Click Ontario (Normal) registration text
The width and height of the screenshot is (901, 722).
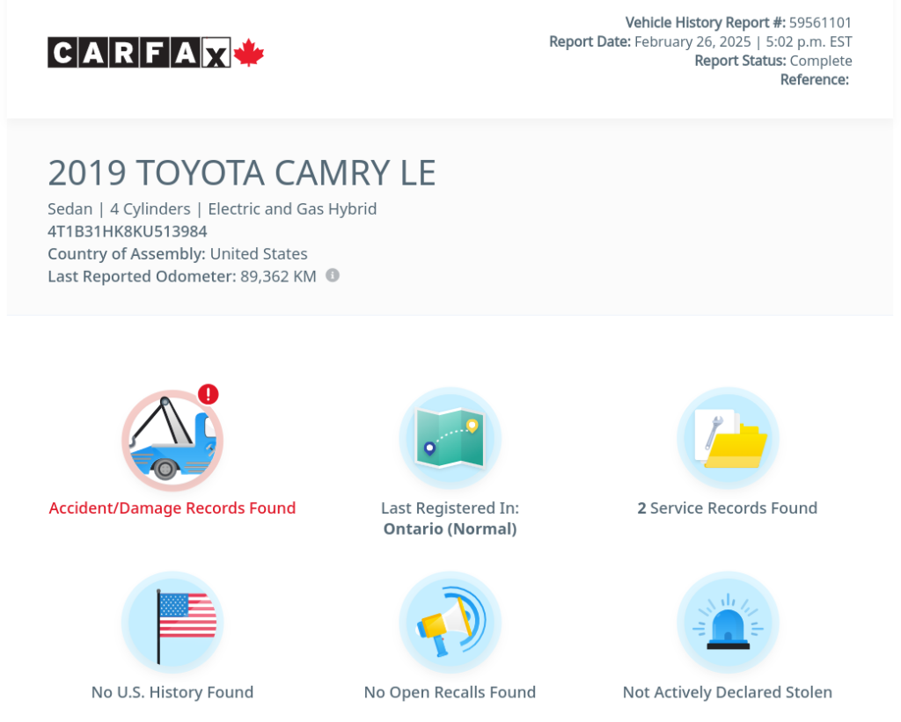450,529
